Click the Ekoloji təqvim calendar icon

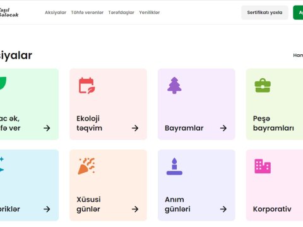tap(87, 86)
